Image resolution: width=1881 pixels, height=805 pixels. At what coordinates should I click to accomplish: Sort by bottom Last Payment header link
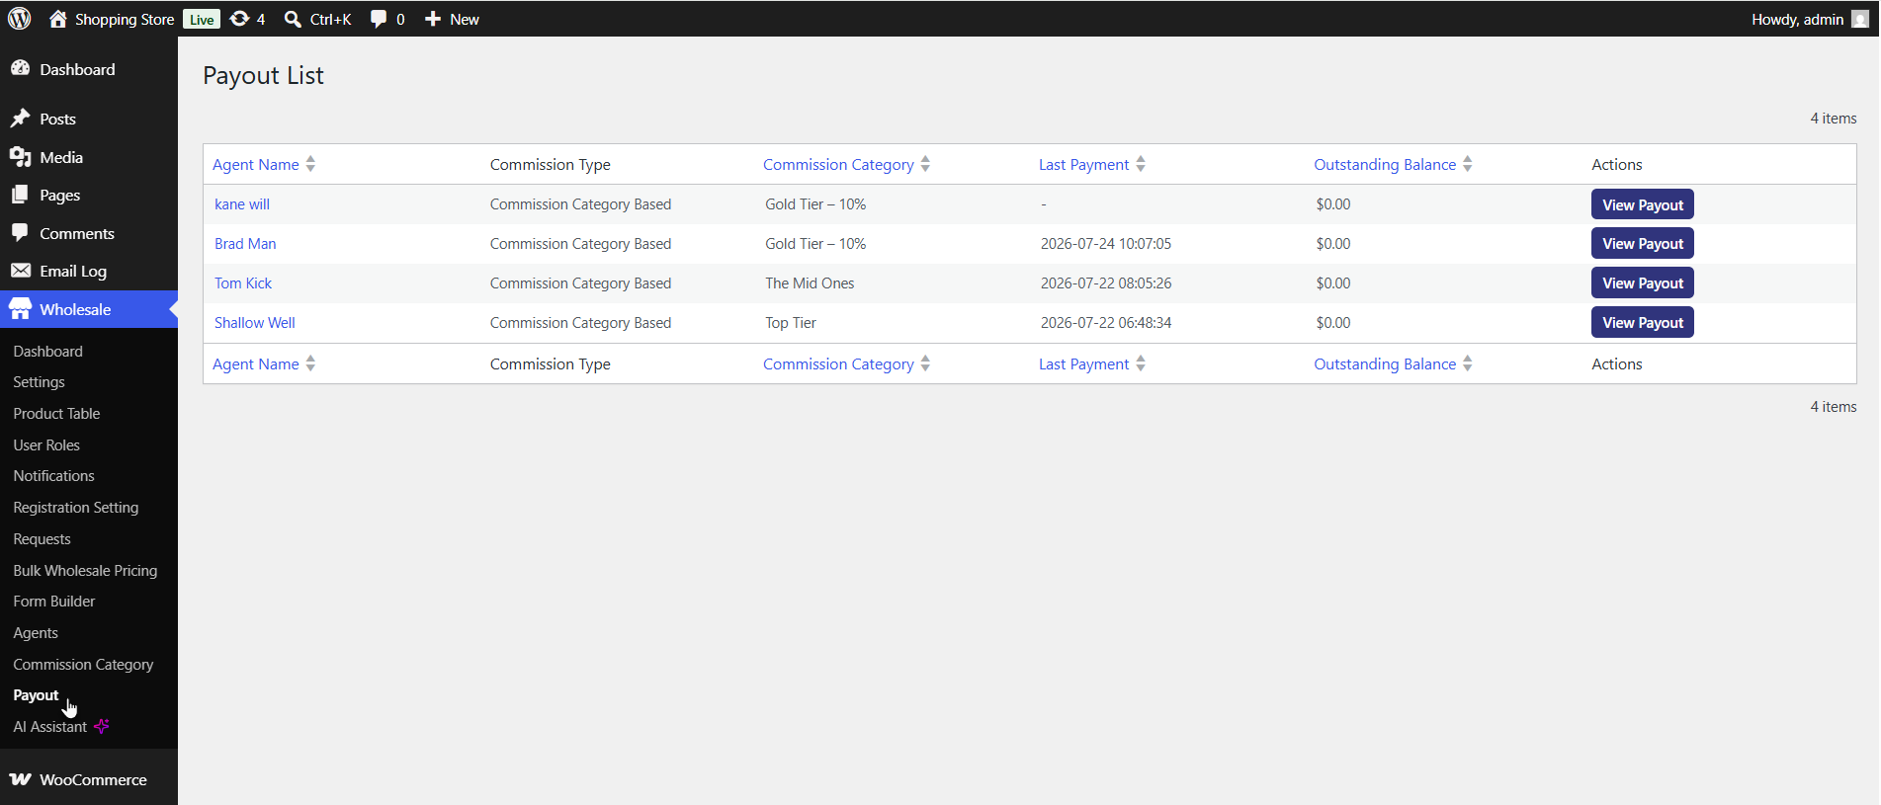pos(1083,363)
